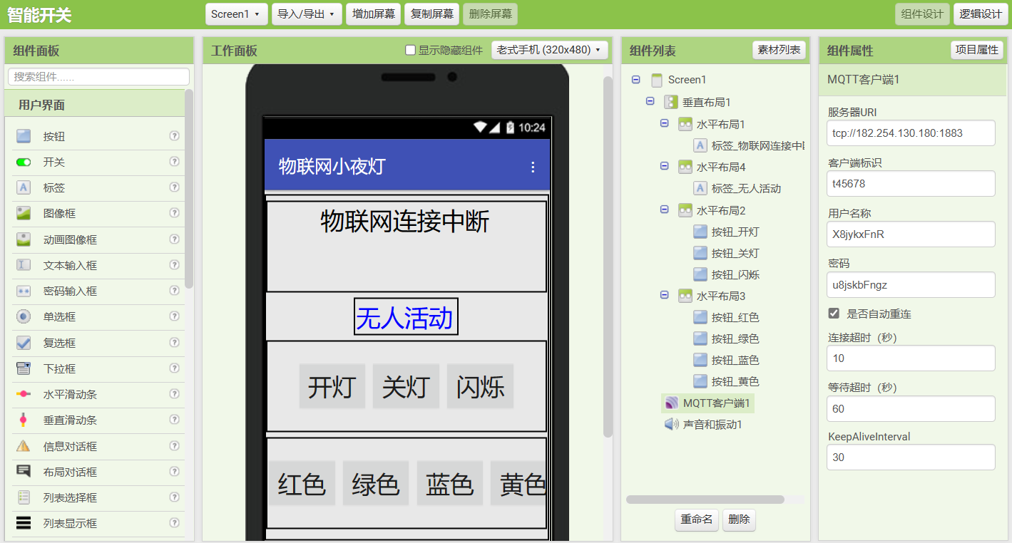
Task: Collapse the 水平布局1 tree node
Action: [664, 123]
